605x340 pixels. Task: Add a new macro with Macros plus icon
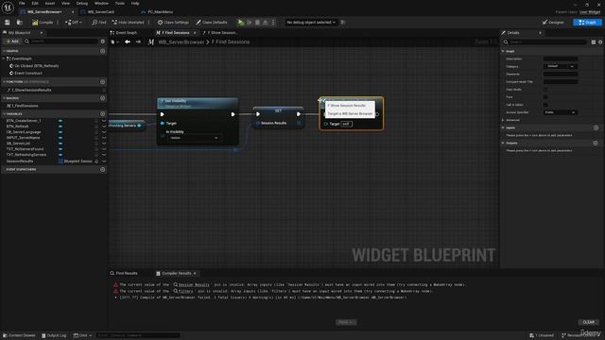click(x=103, y=98)
